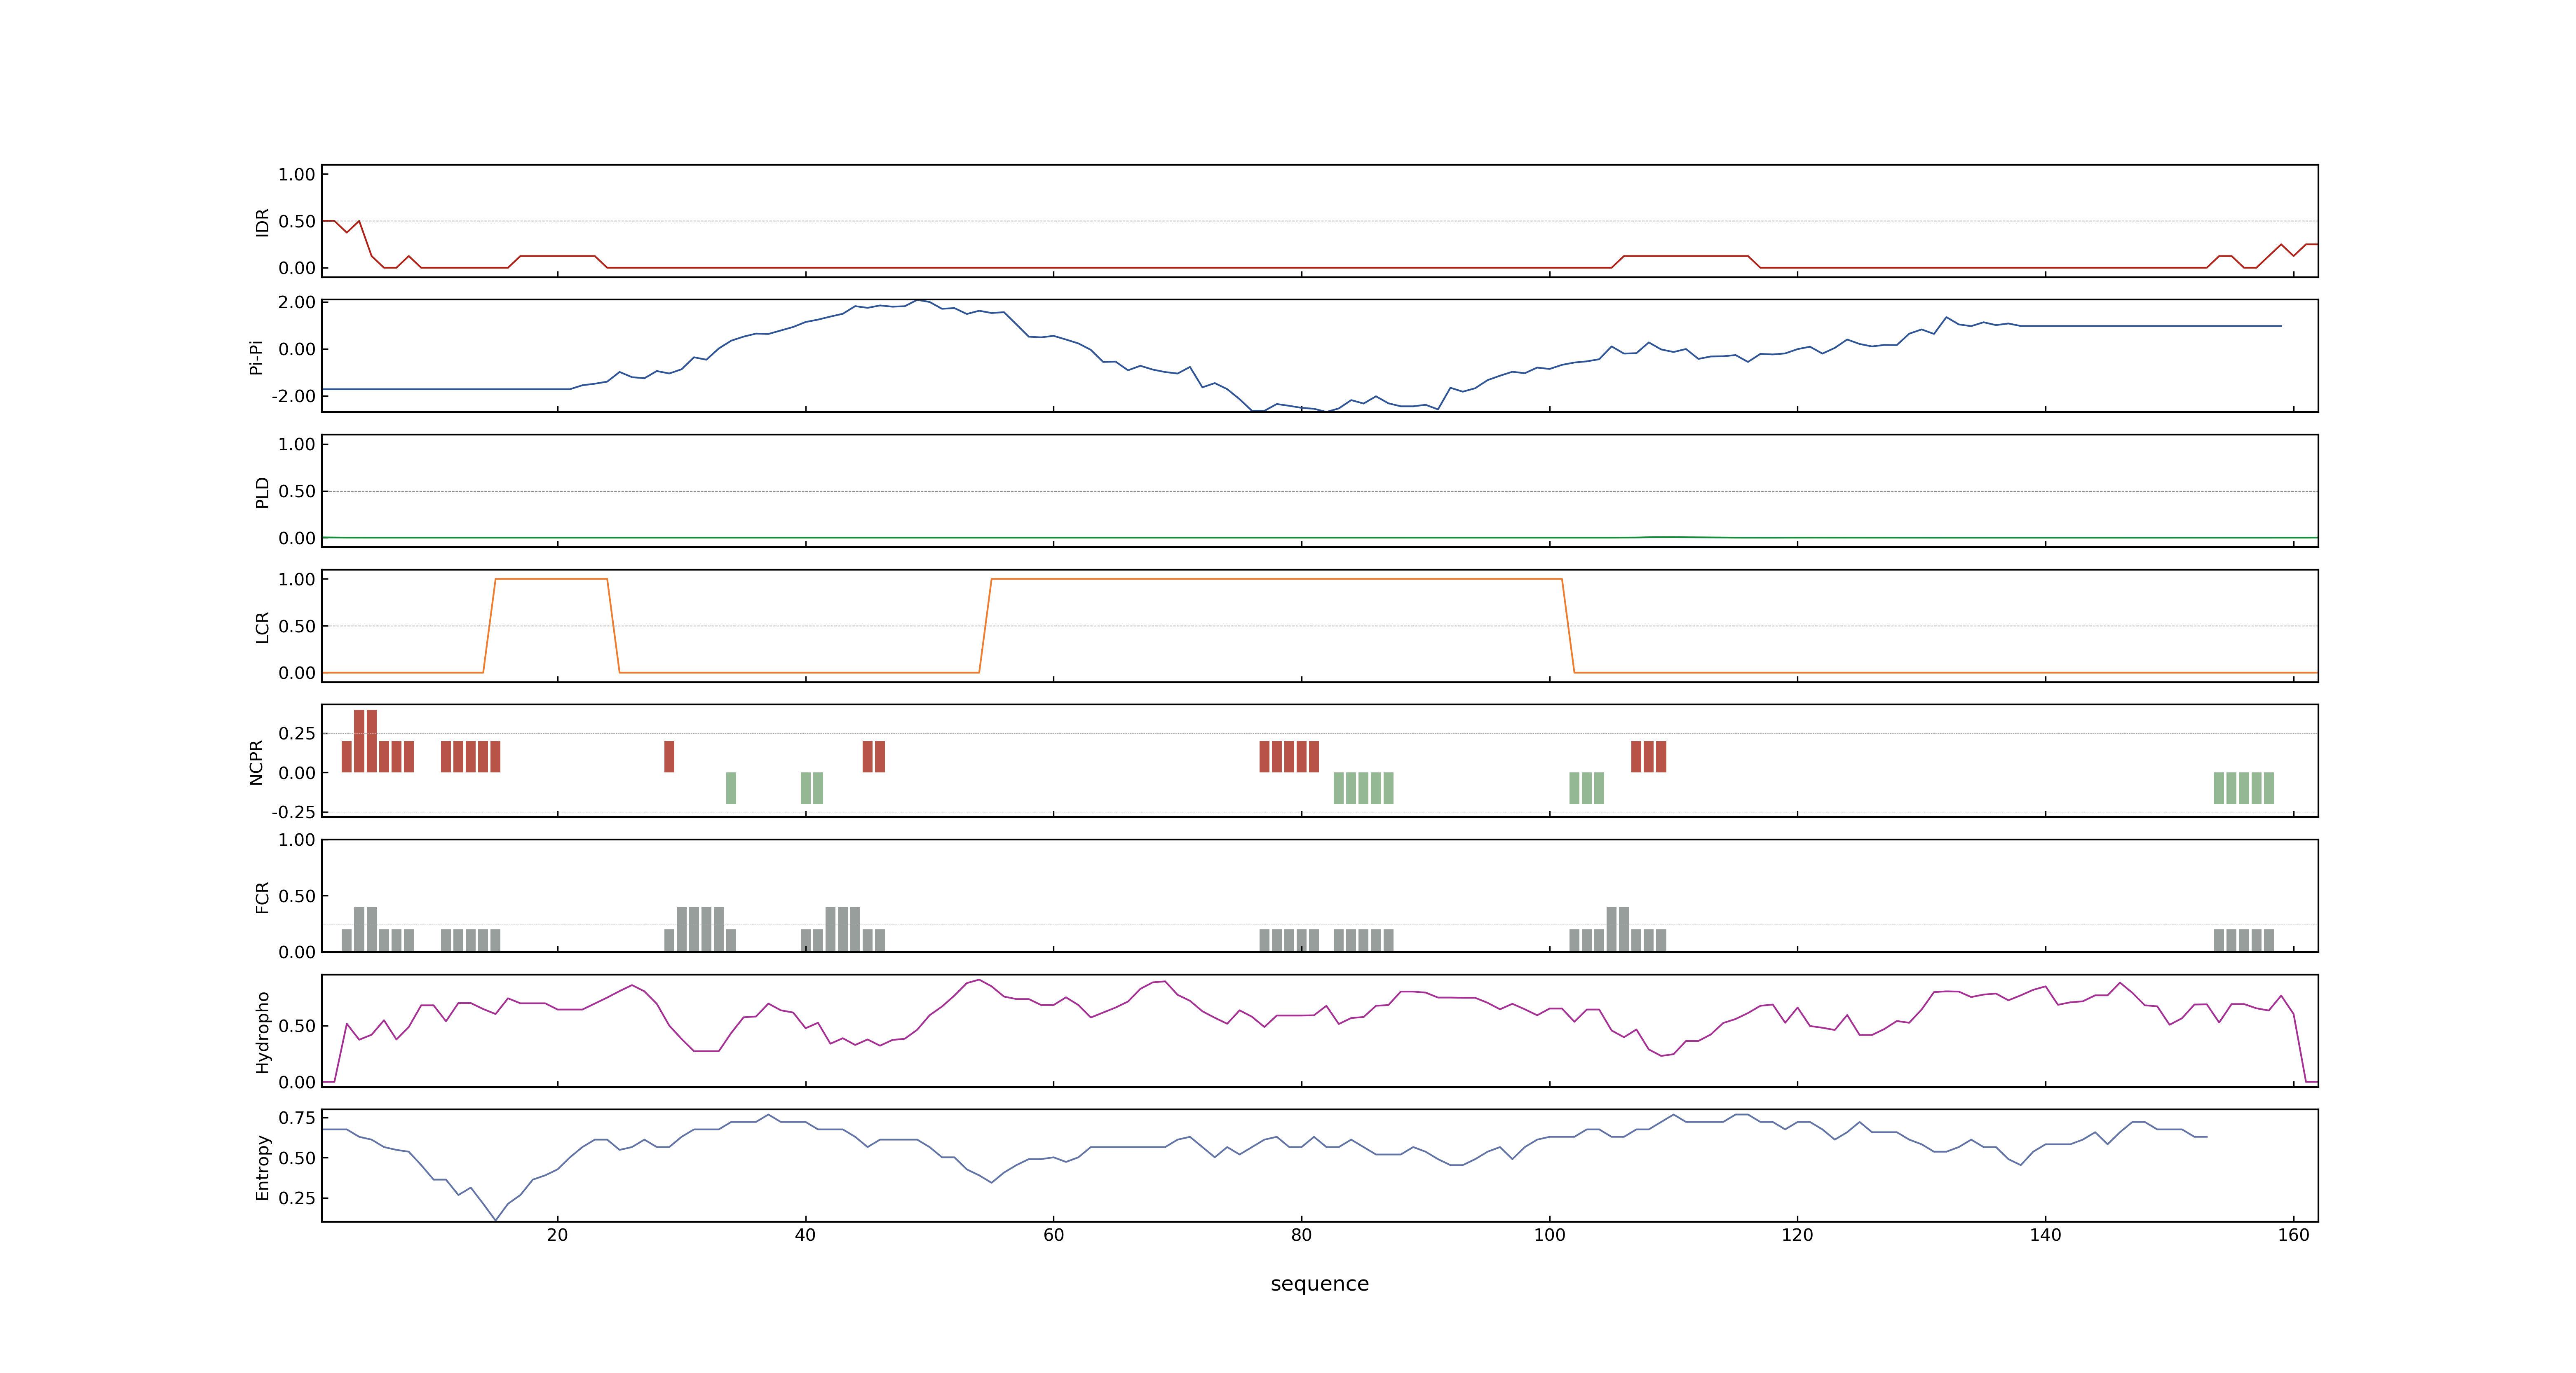Click x-axis tick label 100
The height and width of the screenshot is (1373, 2576).
(x=1549, y=1234)
